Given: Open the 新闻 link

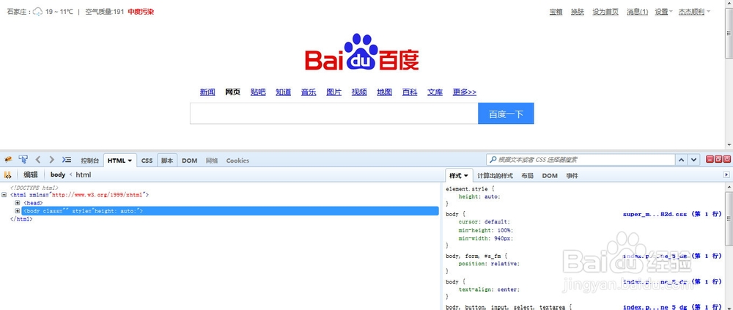Looking at the screenshot, I should pyautogui.click(x=207, y=92).
